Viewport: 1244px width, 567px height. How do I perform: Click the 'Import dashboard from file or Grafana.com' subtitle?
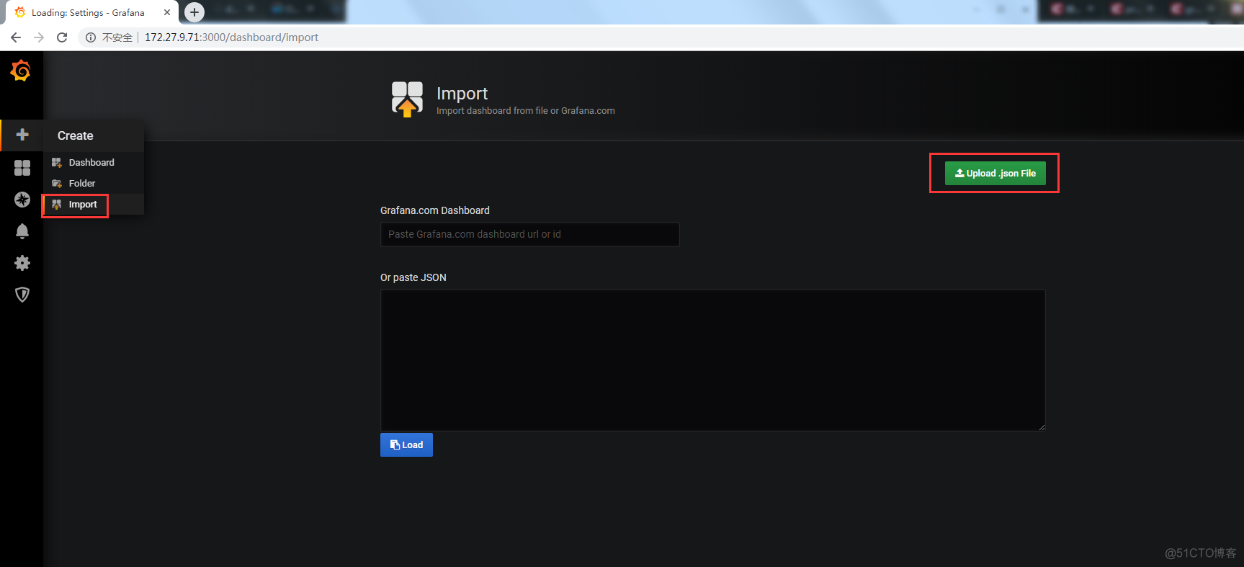526,111
